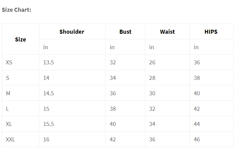Select the XS size row label
The height and width of the screenshot is (151, 242).
tap(9, 63)
